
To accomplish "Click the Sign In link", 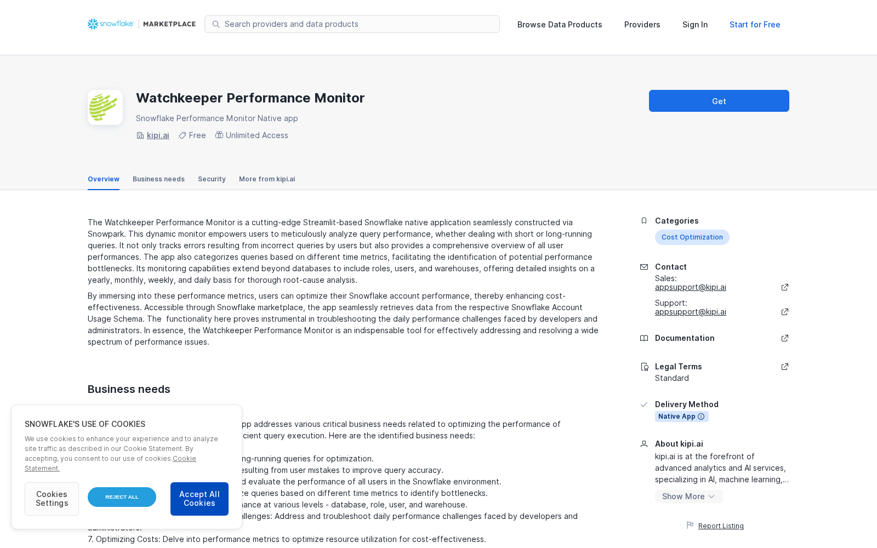I will pyautogui.click(x=695, y=25).
